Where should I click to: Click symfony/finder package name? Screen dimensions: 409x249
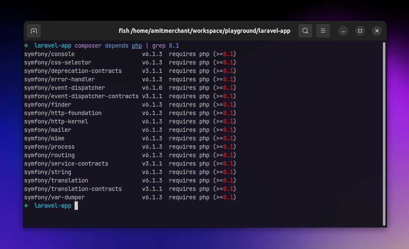tap(48, 104)
